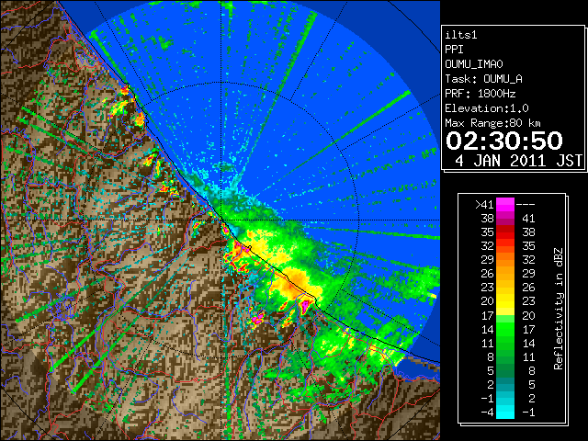Pick the orange legend swatch near 29
588x441 pixels.
pyautogui.click(x=505, y=259)
